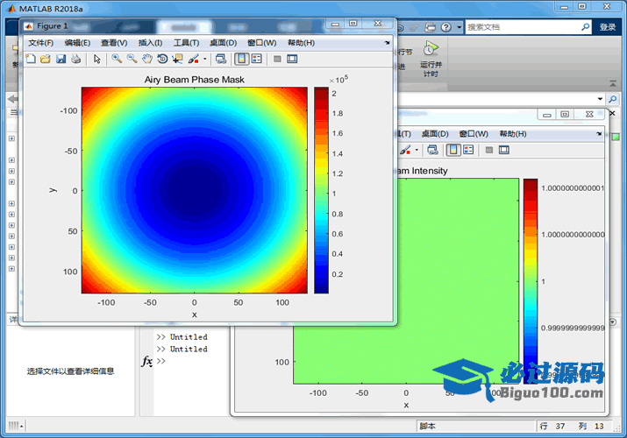Select the Pan hand tool in Figure 1

pos(147,59)
